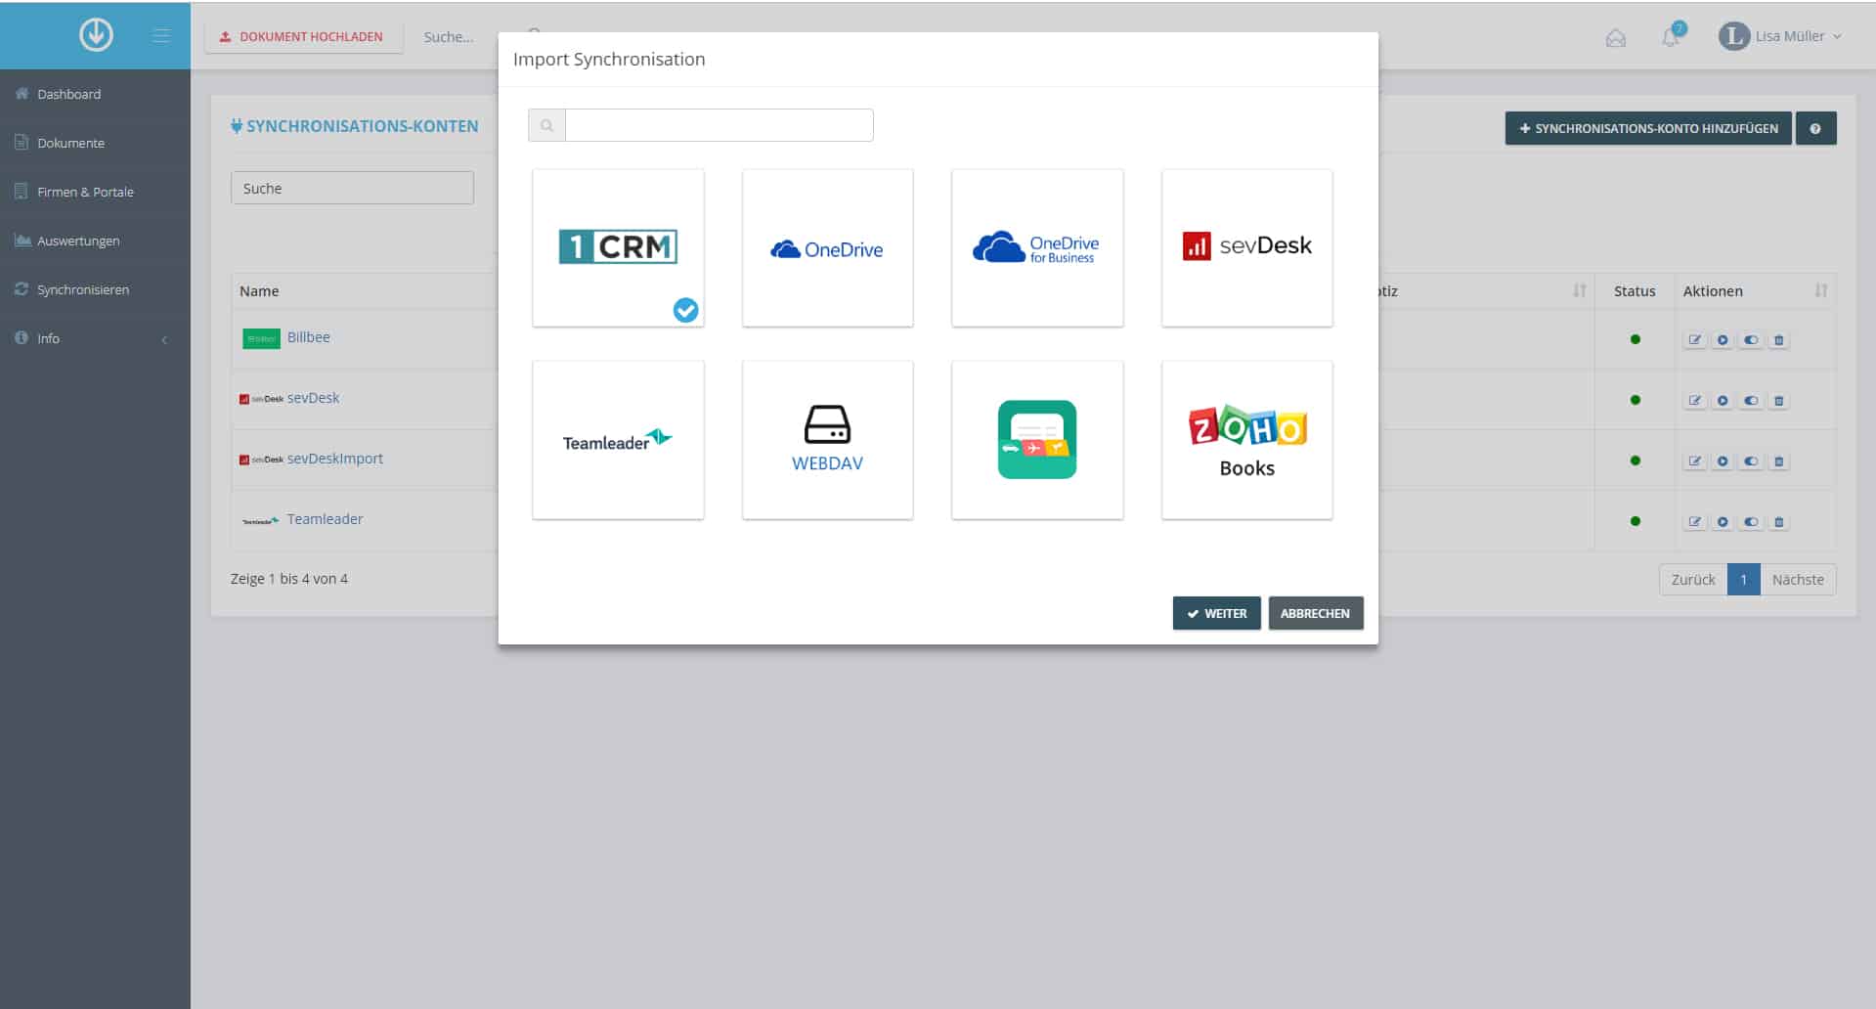Start sync for the sevDesk row
1876x1009 pixels.
tap(1723, 401)
